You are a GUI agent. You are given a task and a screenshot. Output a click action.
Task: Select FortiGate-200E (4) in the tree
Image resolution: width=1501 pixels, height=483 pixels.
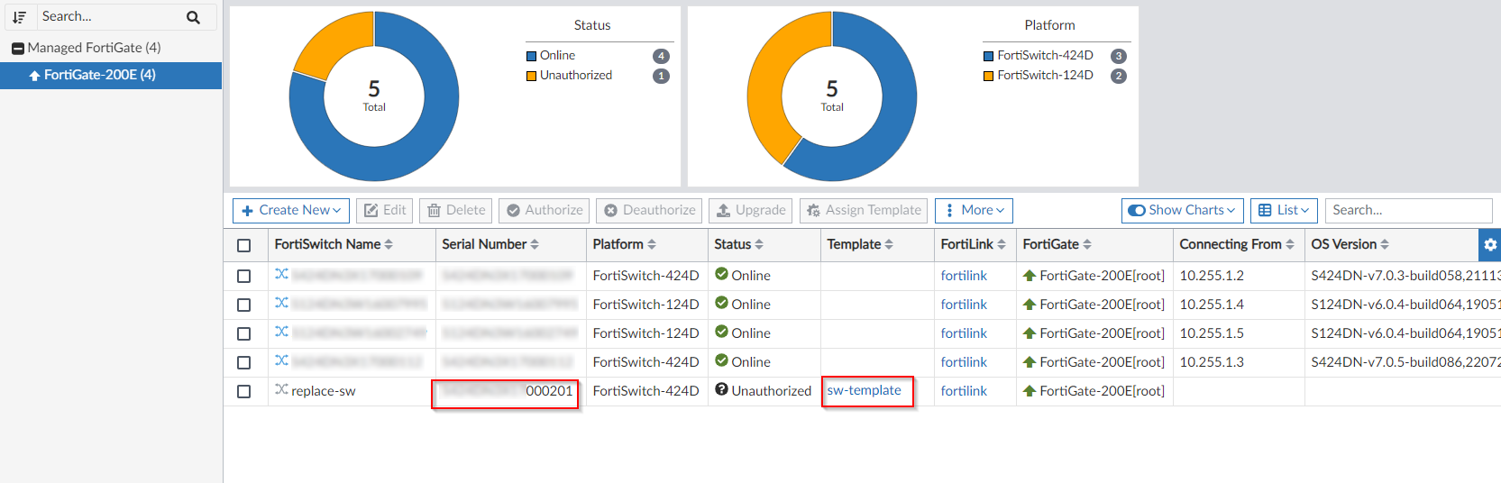99,75
